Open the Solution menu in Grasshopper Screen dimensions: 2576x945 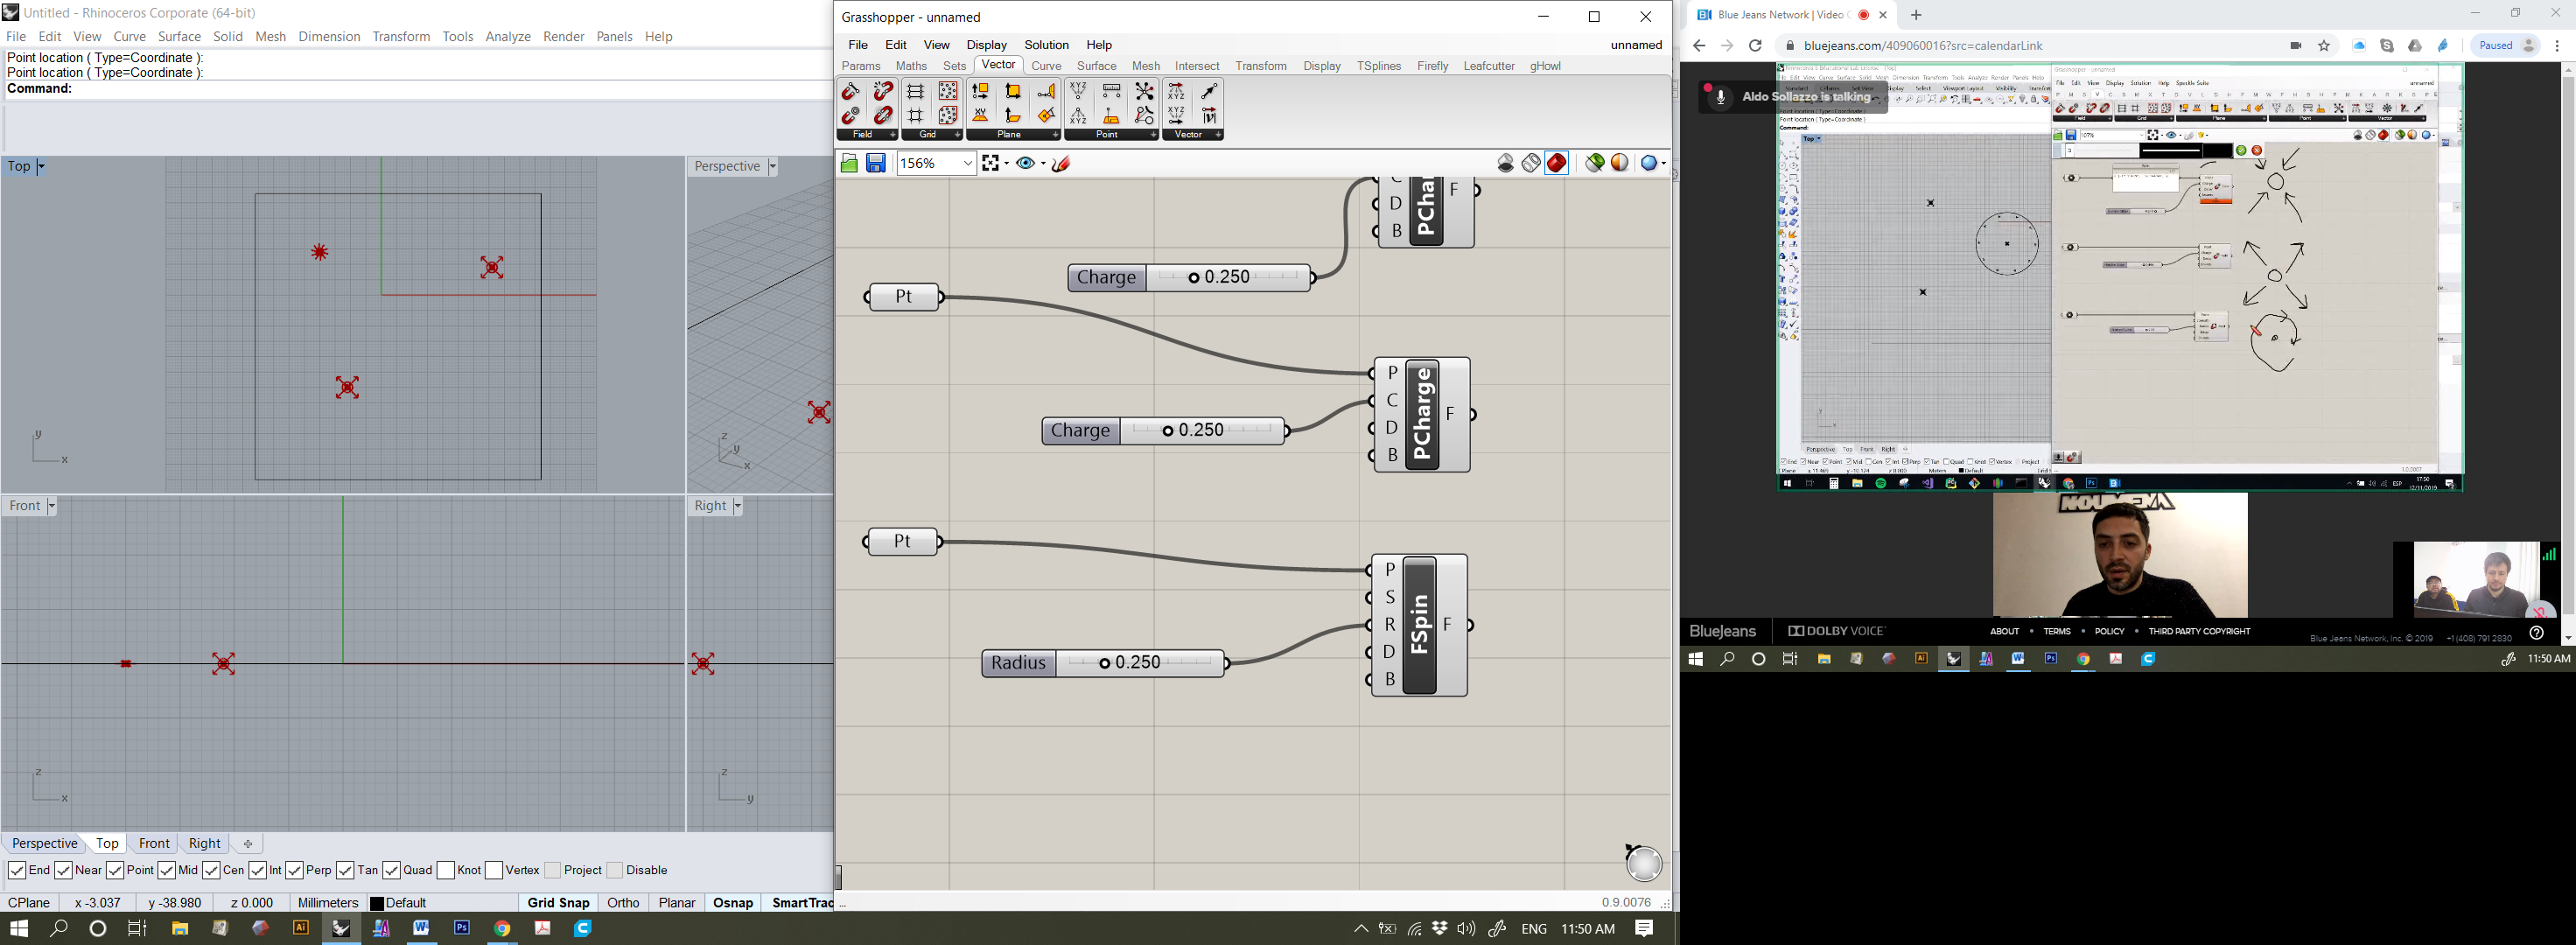1046,45
